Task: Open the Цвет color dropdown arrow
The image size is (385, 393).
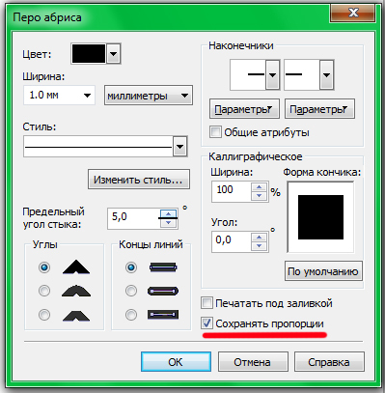Action: point(113,54)
